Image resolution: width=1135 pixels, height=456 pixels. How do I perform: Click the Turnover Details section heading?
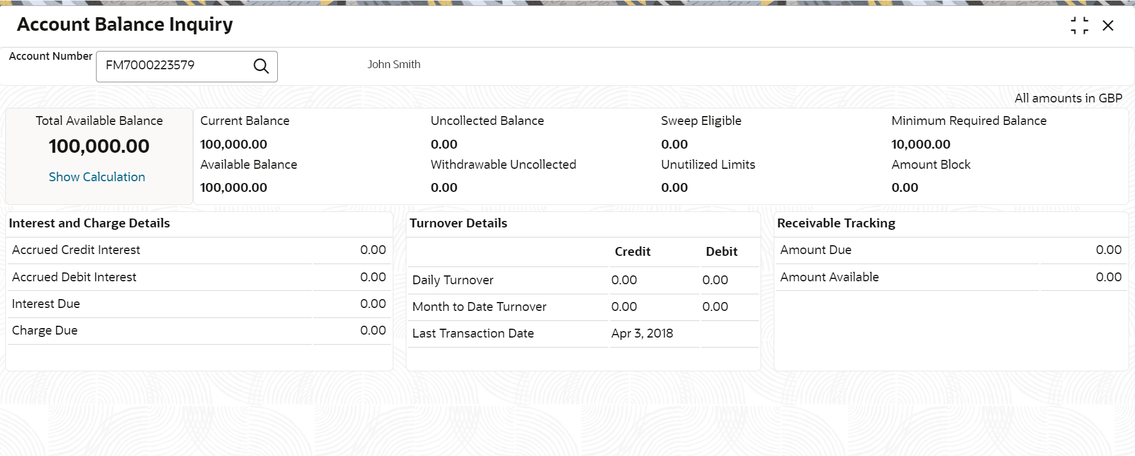click(x=458, y=223)
